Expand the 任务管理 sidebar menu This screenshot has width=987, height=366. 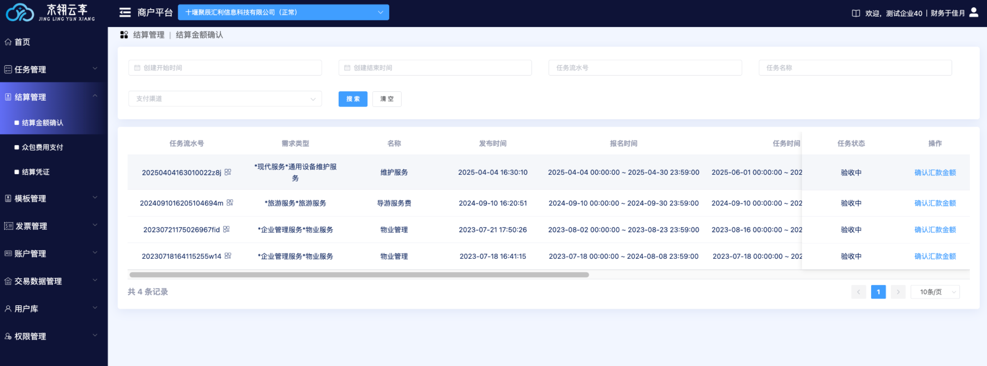tap(52, 69)
